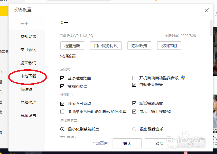Image resolution: width=217 pixels, height=154 pixels.
Task: Toggle the 显示主播上线提醒 checkbox
Action: [x=134, y=112]
